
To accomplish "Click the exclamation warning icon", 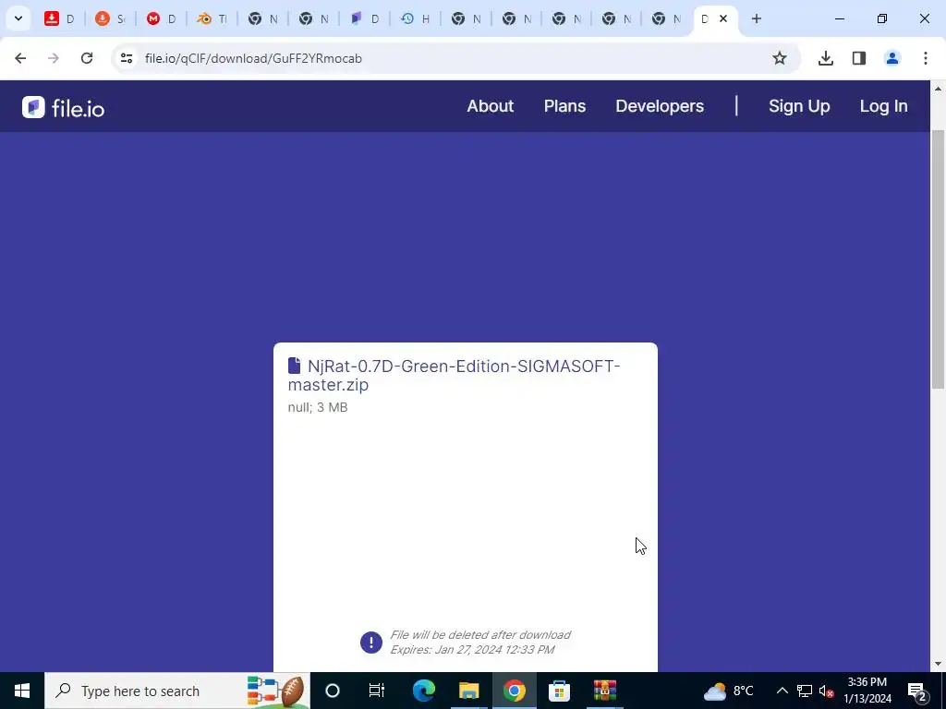I will point(371,643).
